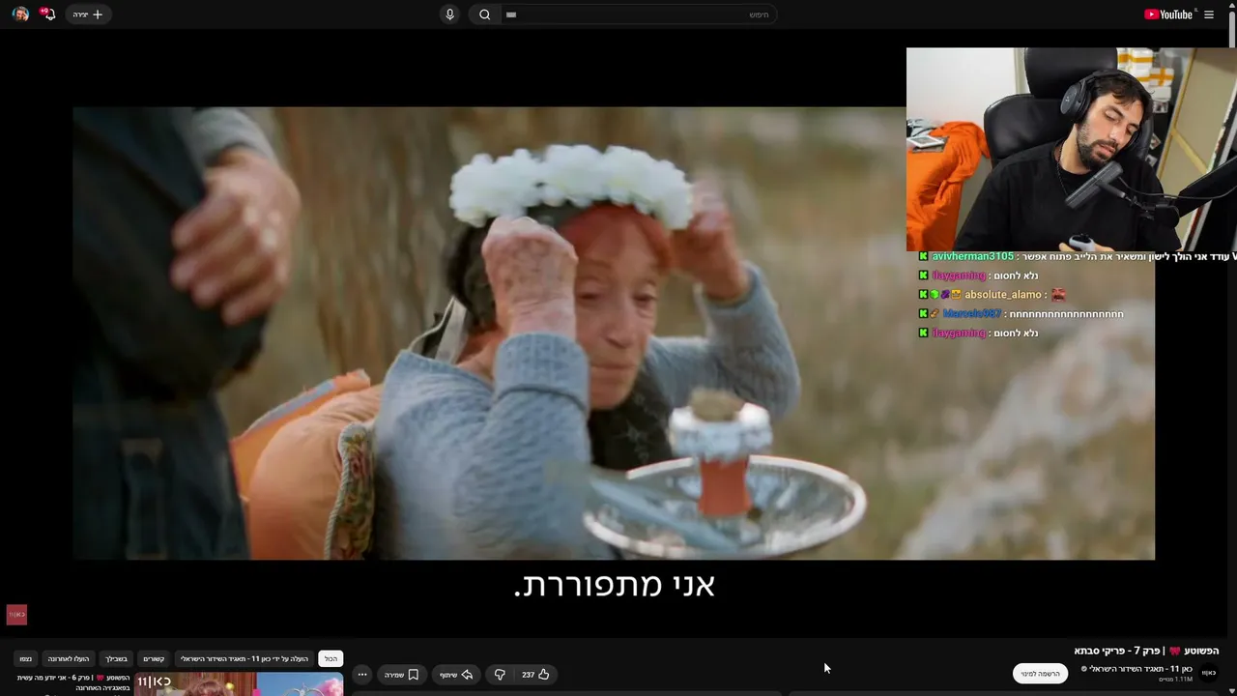Select the נצפו filter chip
1237x696 pixels.
tap(26, 659)
